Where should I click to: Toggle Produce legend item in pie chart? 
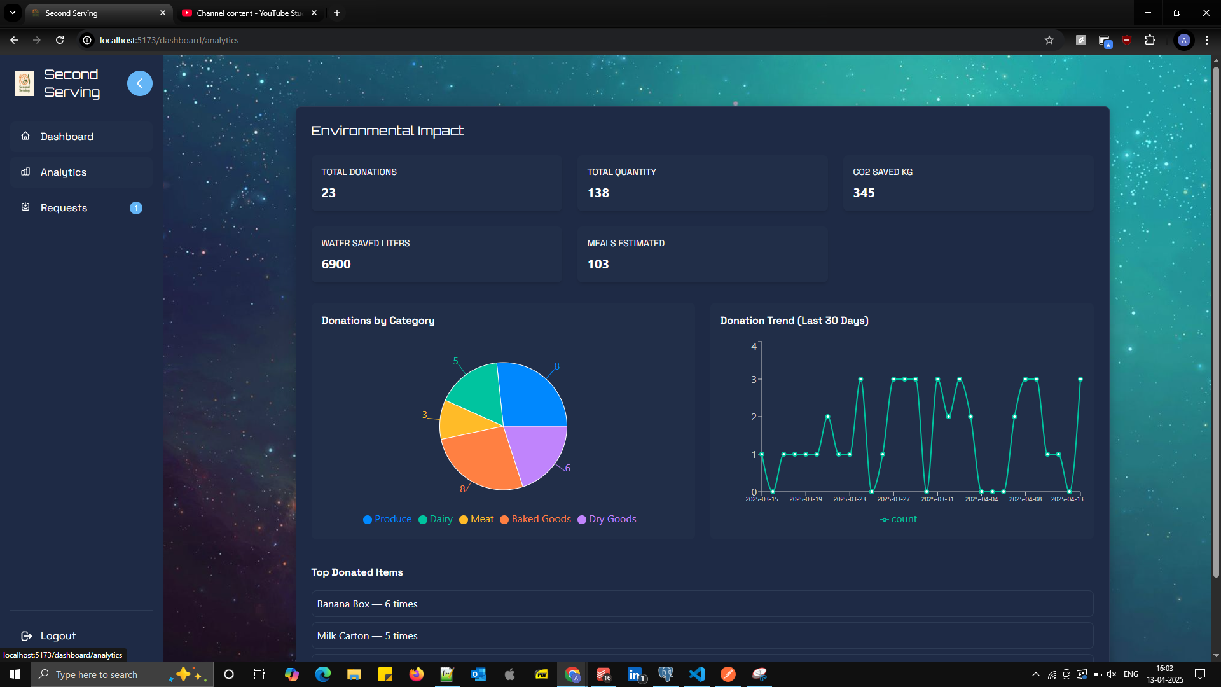[x=387, y=519]
